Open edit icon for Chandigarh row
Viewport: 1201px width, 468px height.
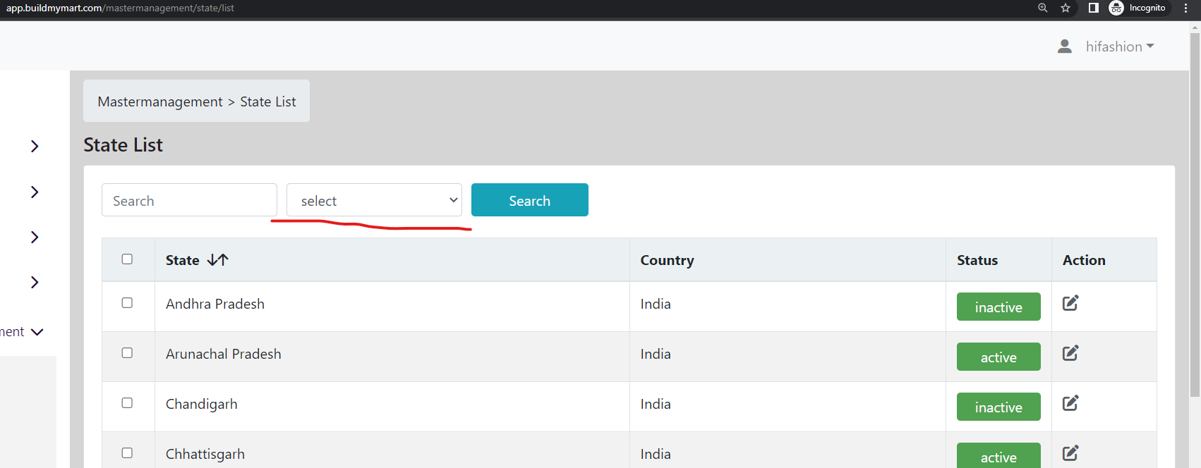click(x=1070, y=403)
